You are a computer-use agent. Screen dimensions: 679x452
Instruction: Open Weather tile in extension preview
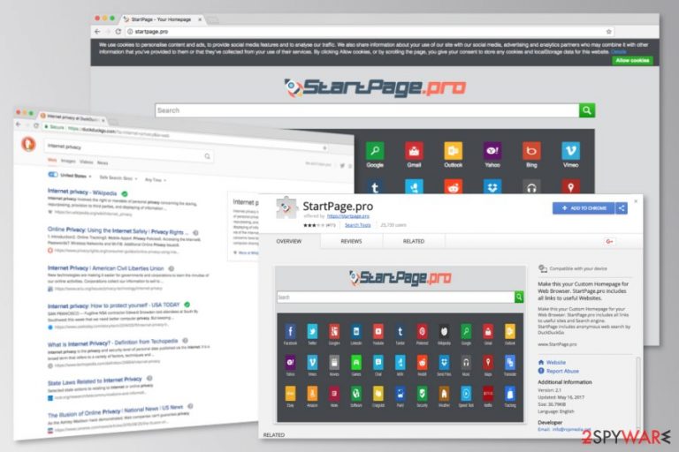(x=444, y=394)
